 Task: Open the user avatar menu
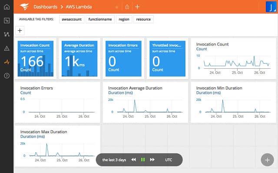pos(271,7)
